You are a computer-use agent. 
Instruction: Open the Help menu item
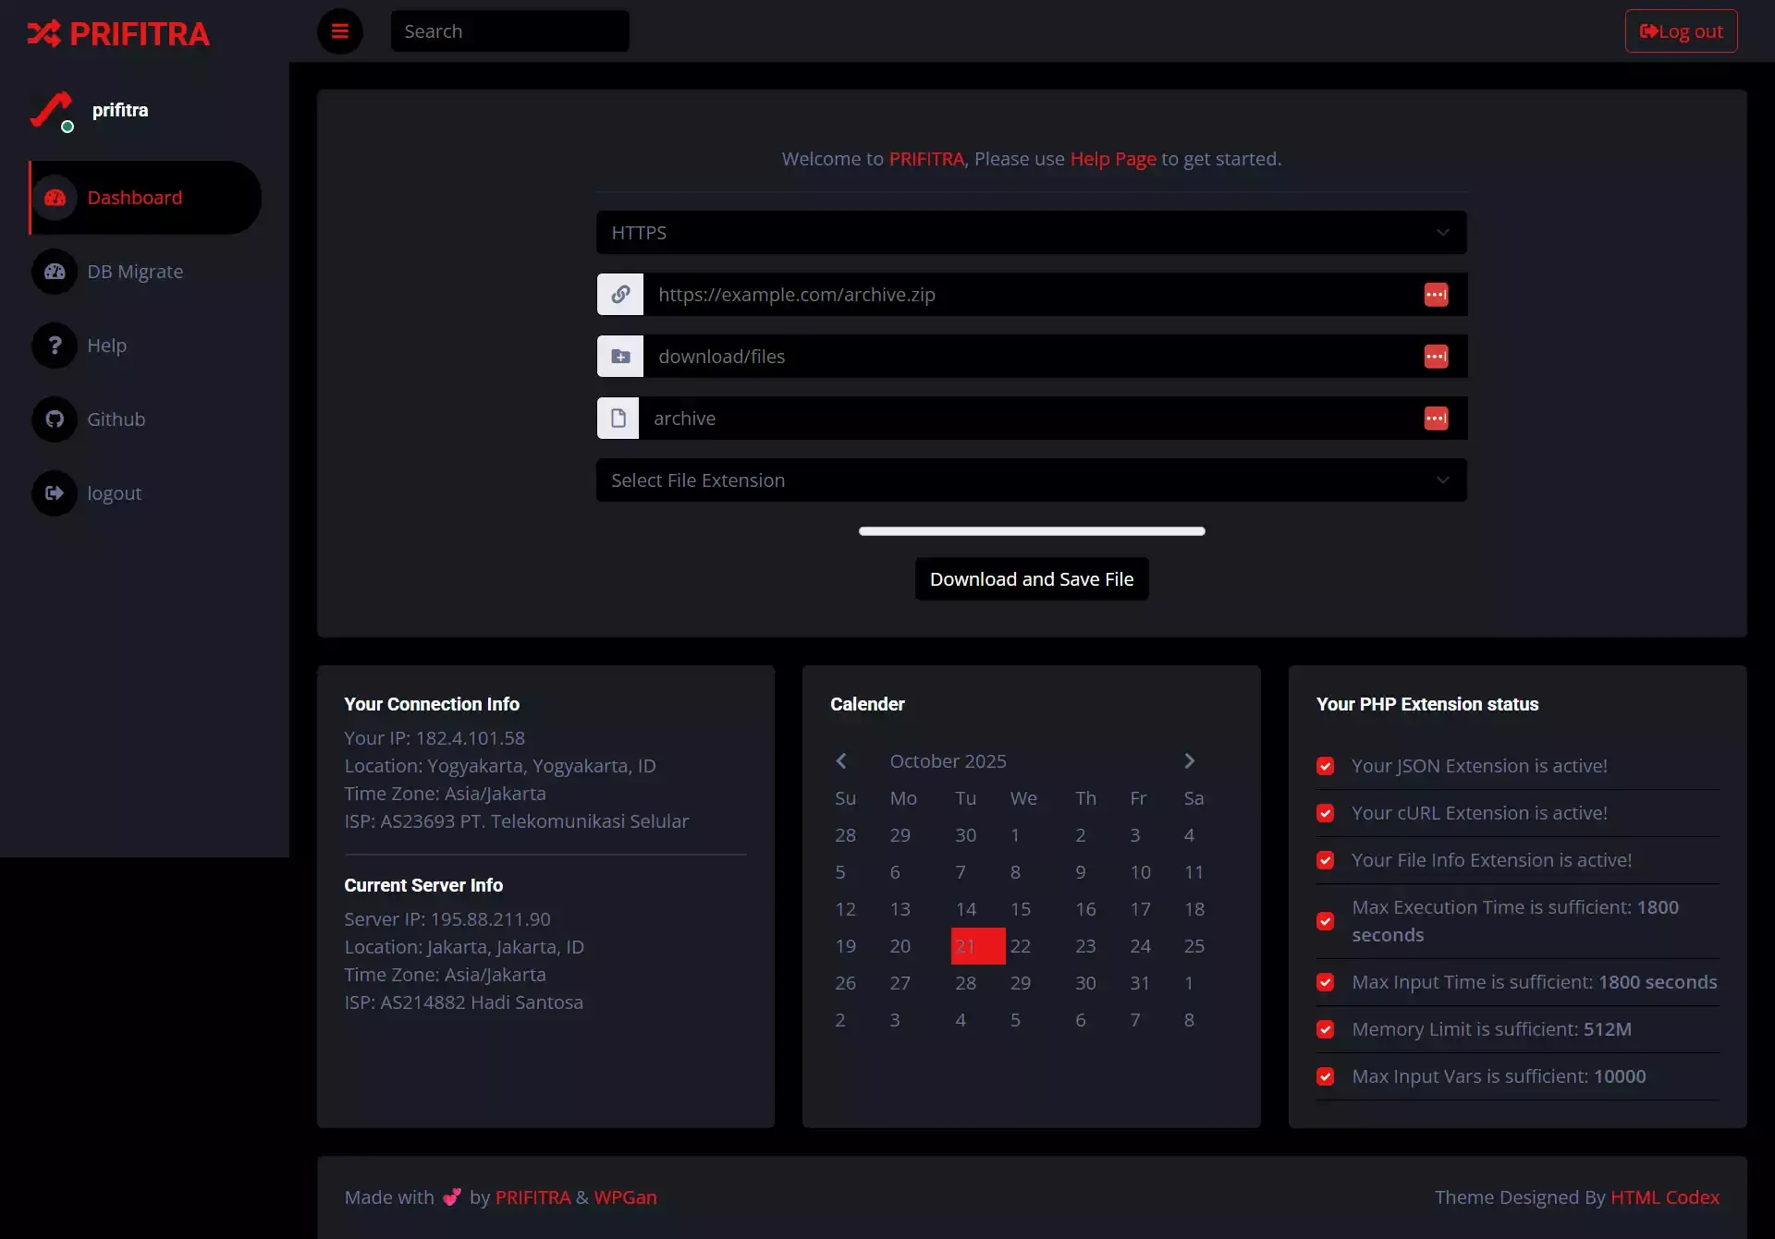145,346
